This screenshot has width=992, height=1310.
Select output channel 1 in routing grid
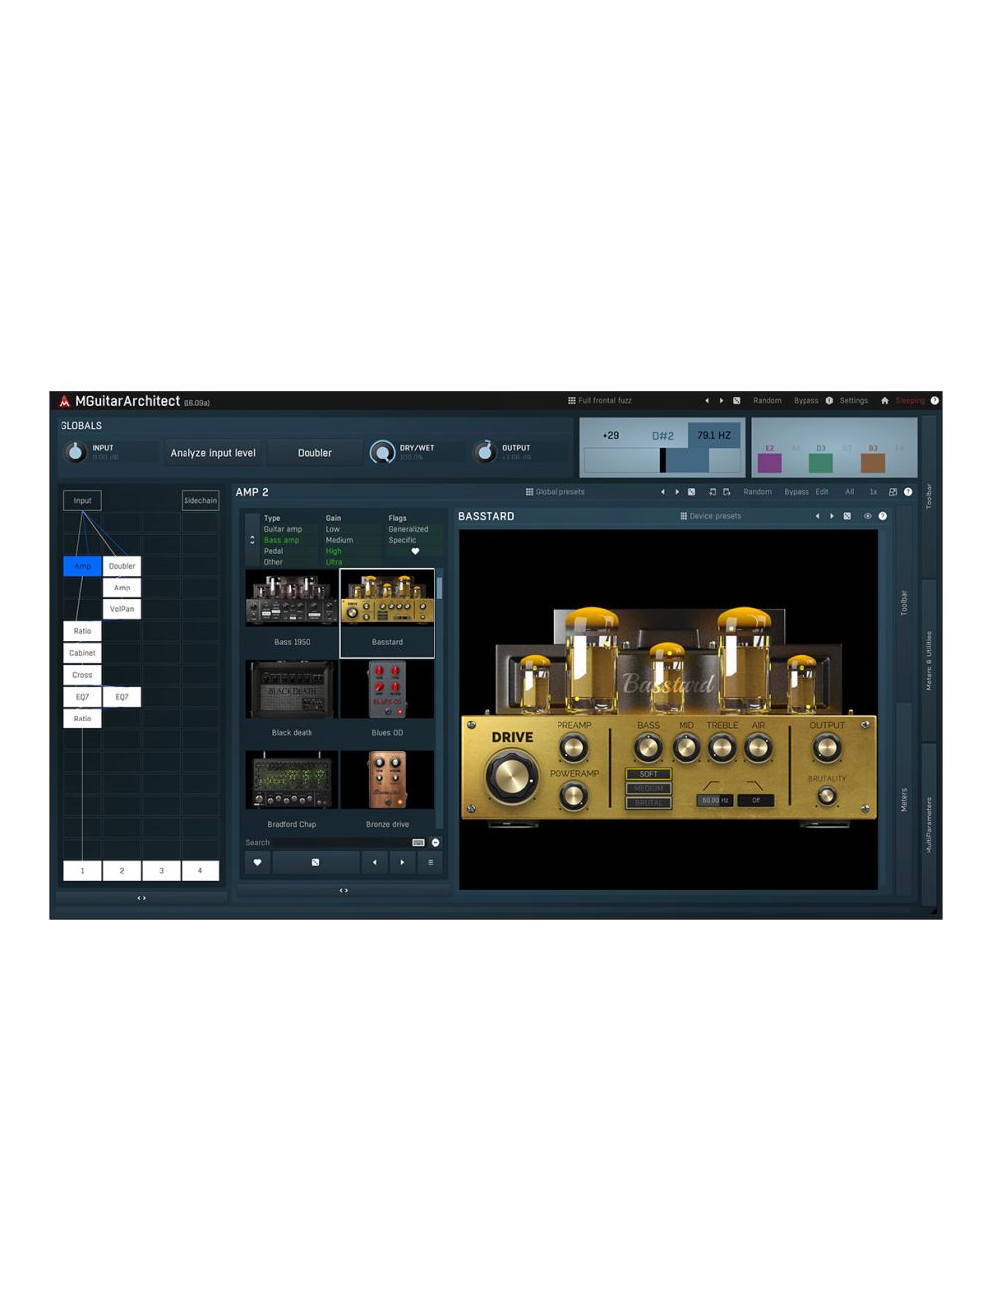click(x=82, y=871)
